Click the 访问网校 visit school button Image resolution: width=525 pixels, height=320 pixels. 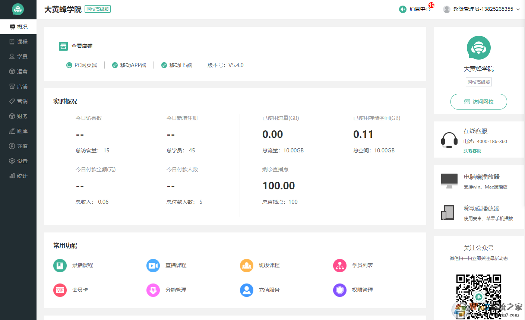pos(478,101)
